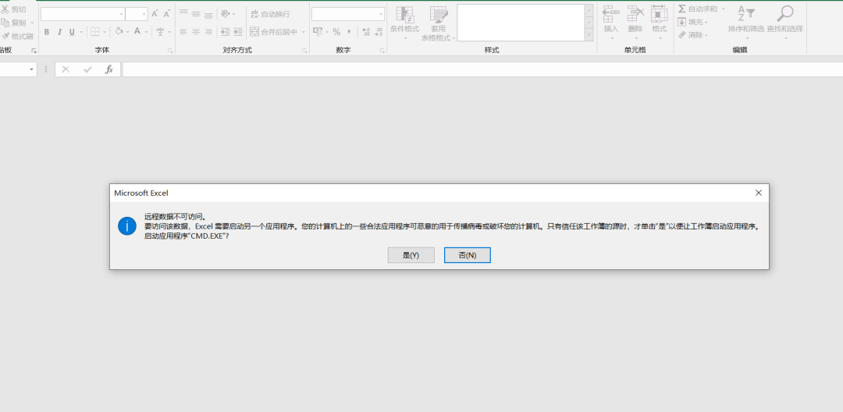Apply comma thousands separator style
843x412 pixels.
point(349,32)
